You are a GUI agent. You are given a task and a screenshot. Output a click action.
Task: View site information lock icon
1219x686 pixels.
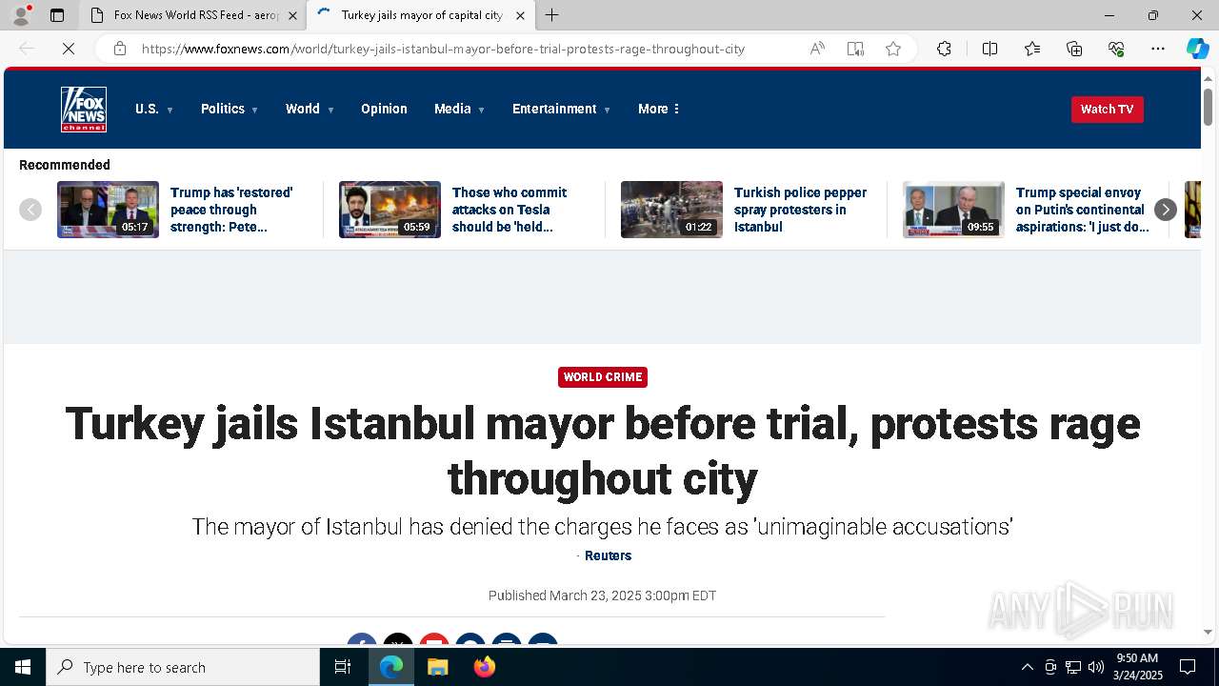point(120,49)
